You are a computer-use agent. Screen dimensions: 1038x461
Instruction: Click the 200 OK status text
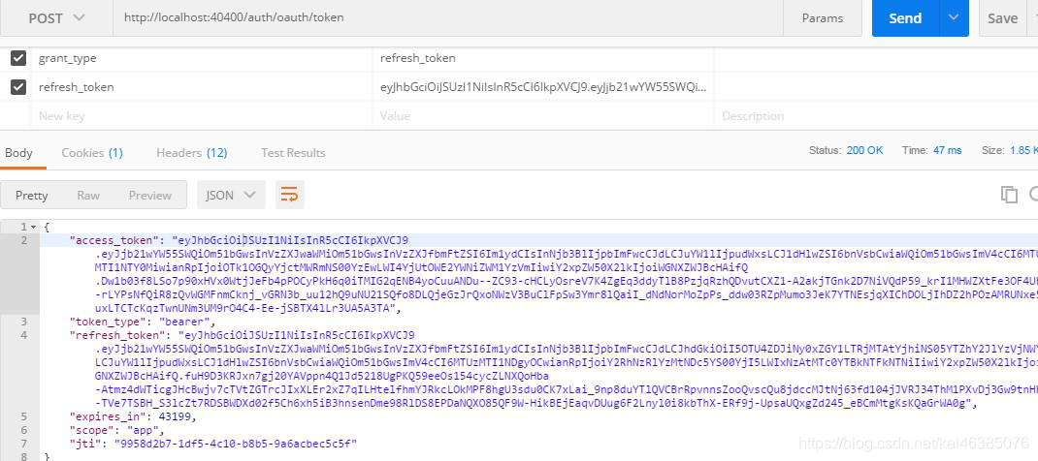click(864, 150)
